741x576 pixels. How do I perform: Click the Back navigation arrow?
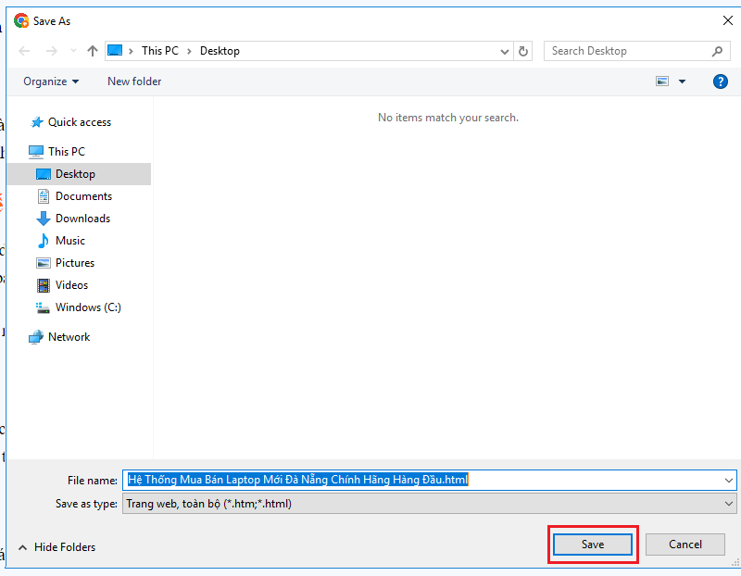25,51
